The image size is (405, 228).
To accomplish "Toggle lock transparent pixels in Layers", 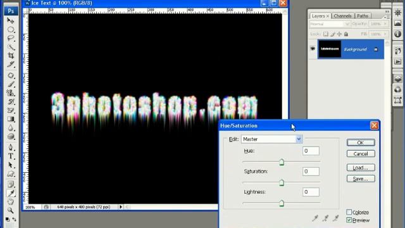I will pos(326,34).
